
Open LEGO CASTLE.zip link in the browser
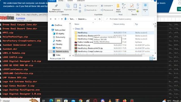pos(12,57)
